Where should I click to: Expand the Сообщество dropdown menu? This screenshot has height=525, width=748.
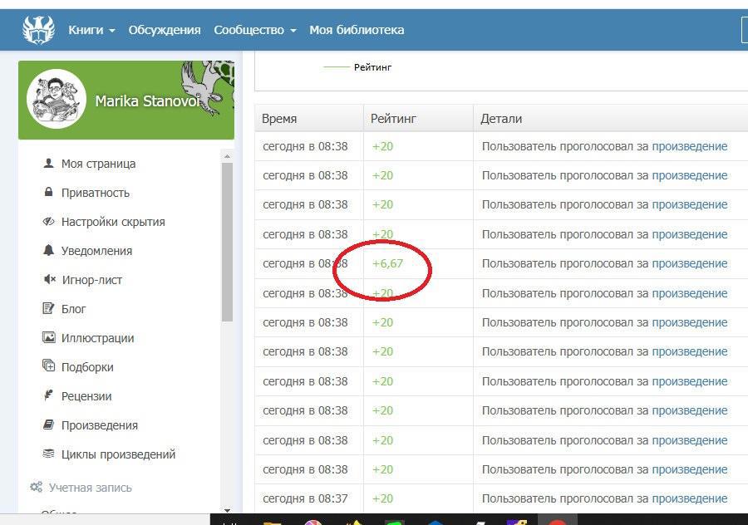(x=254, y=30)
